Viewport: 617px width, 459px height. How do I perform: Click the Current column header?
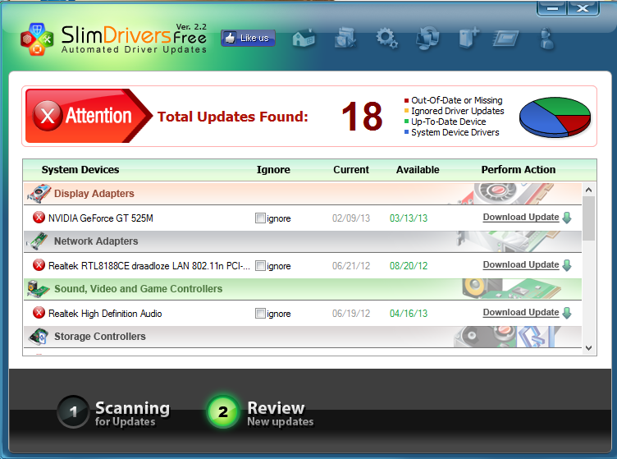coord(351,170)
